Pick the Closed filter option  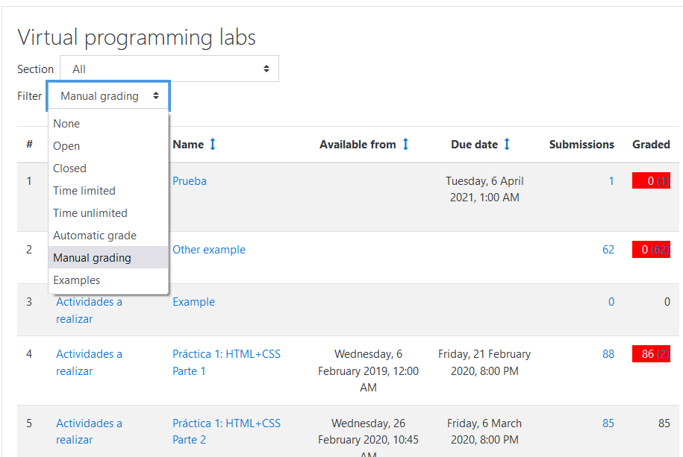point(69,168)
